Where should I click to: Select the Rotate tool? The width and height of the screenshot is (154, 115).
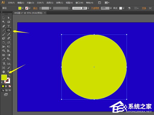pos(4,43)
